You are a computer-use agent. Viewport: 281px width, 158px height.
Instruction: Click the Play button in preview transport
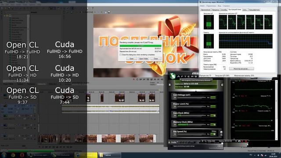click(144, 79)
